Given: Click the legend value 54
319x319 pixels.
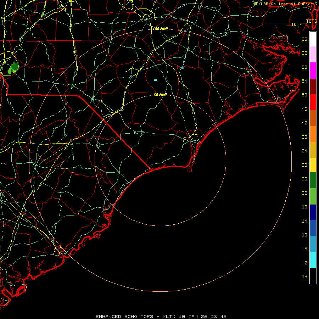Looking at the screenshot, I should coord(304,81).
